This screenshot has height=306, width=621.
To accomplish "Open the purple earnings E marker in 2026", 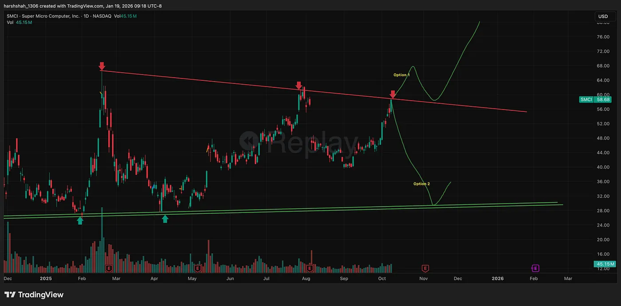I will pos(535,268).
